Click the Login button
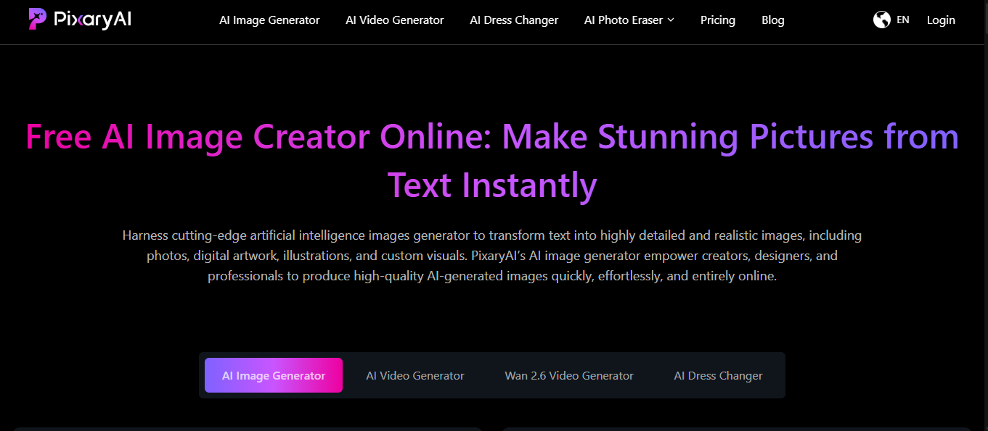The height and width of the screenshot is (431, 988). point(941,20)
